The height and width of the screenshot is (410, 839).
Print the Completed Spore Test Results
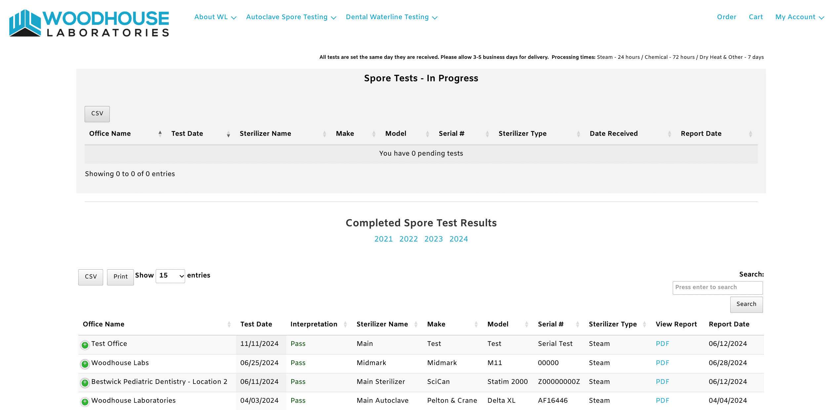pyautogui.click(x=120, y=277)
